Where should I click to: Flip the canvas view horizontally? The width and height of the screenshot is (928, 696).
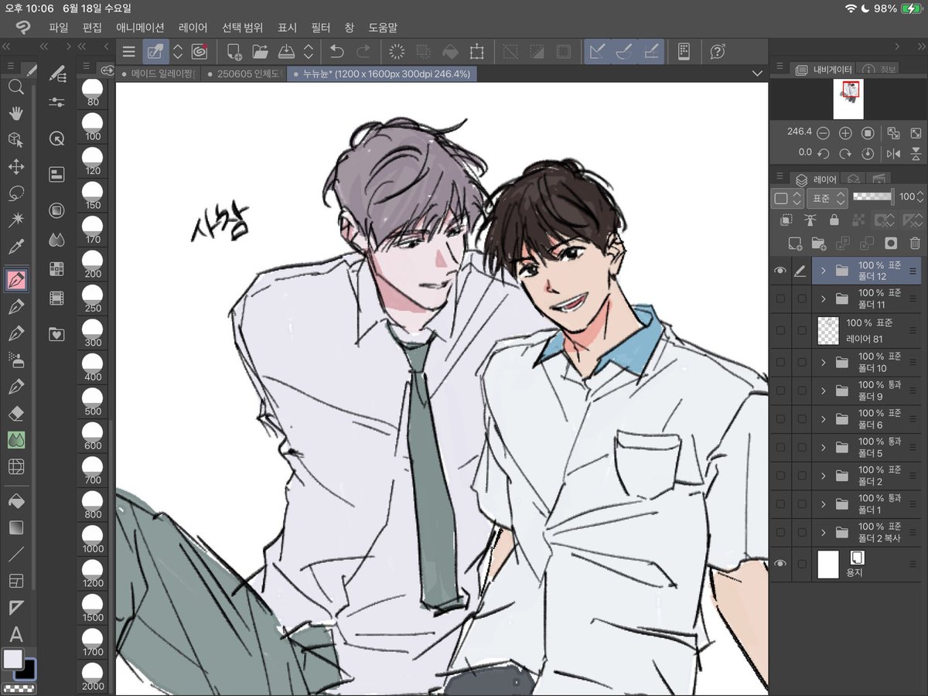click(x=894, y=154)
